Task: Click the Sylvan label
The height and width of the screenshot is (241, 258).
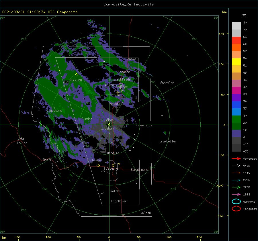Action: tap(110, 85)
